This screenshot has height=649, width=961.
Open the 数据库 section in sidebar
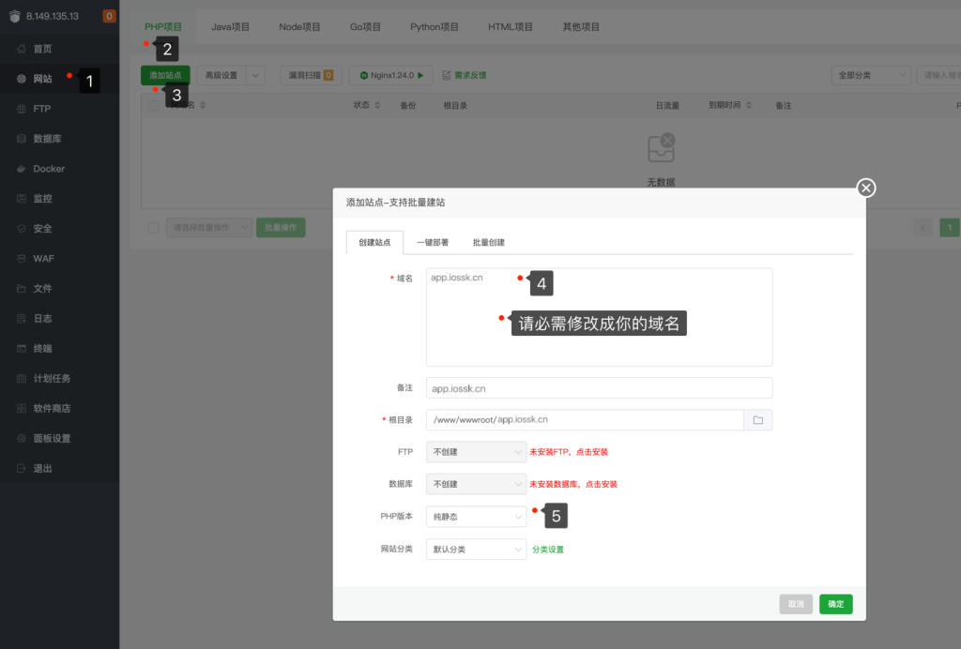[45, 138]
